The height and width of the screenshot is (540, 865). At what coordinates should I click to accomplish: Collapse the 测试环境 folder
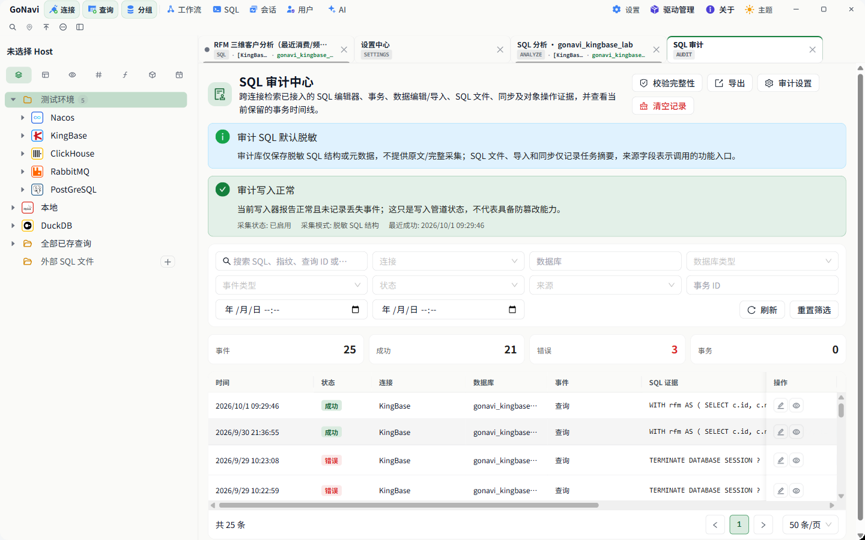pos(13,100)
